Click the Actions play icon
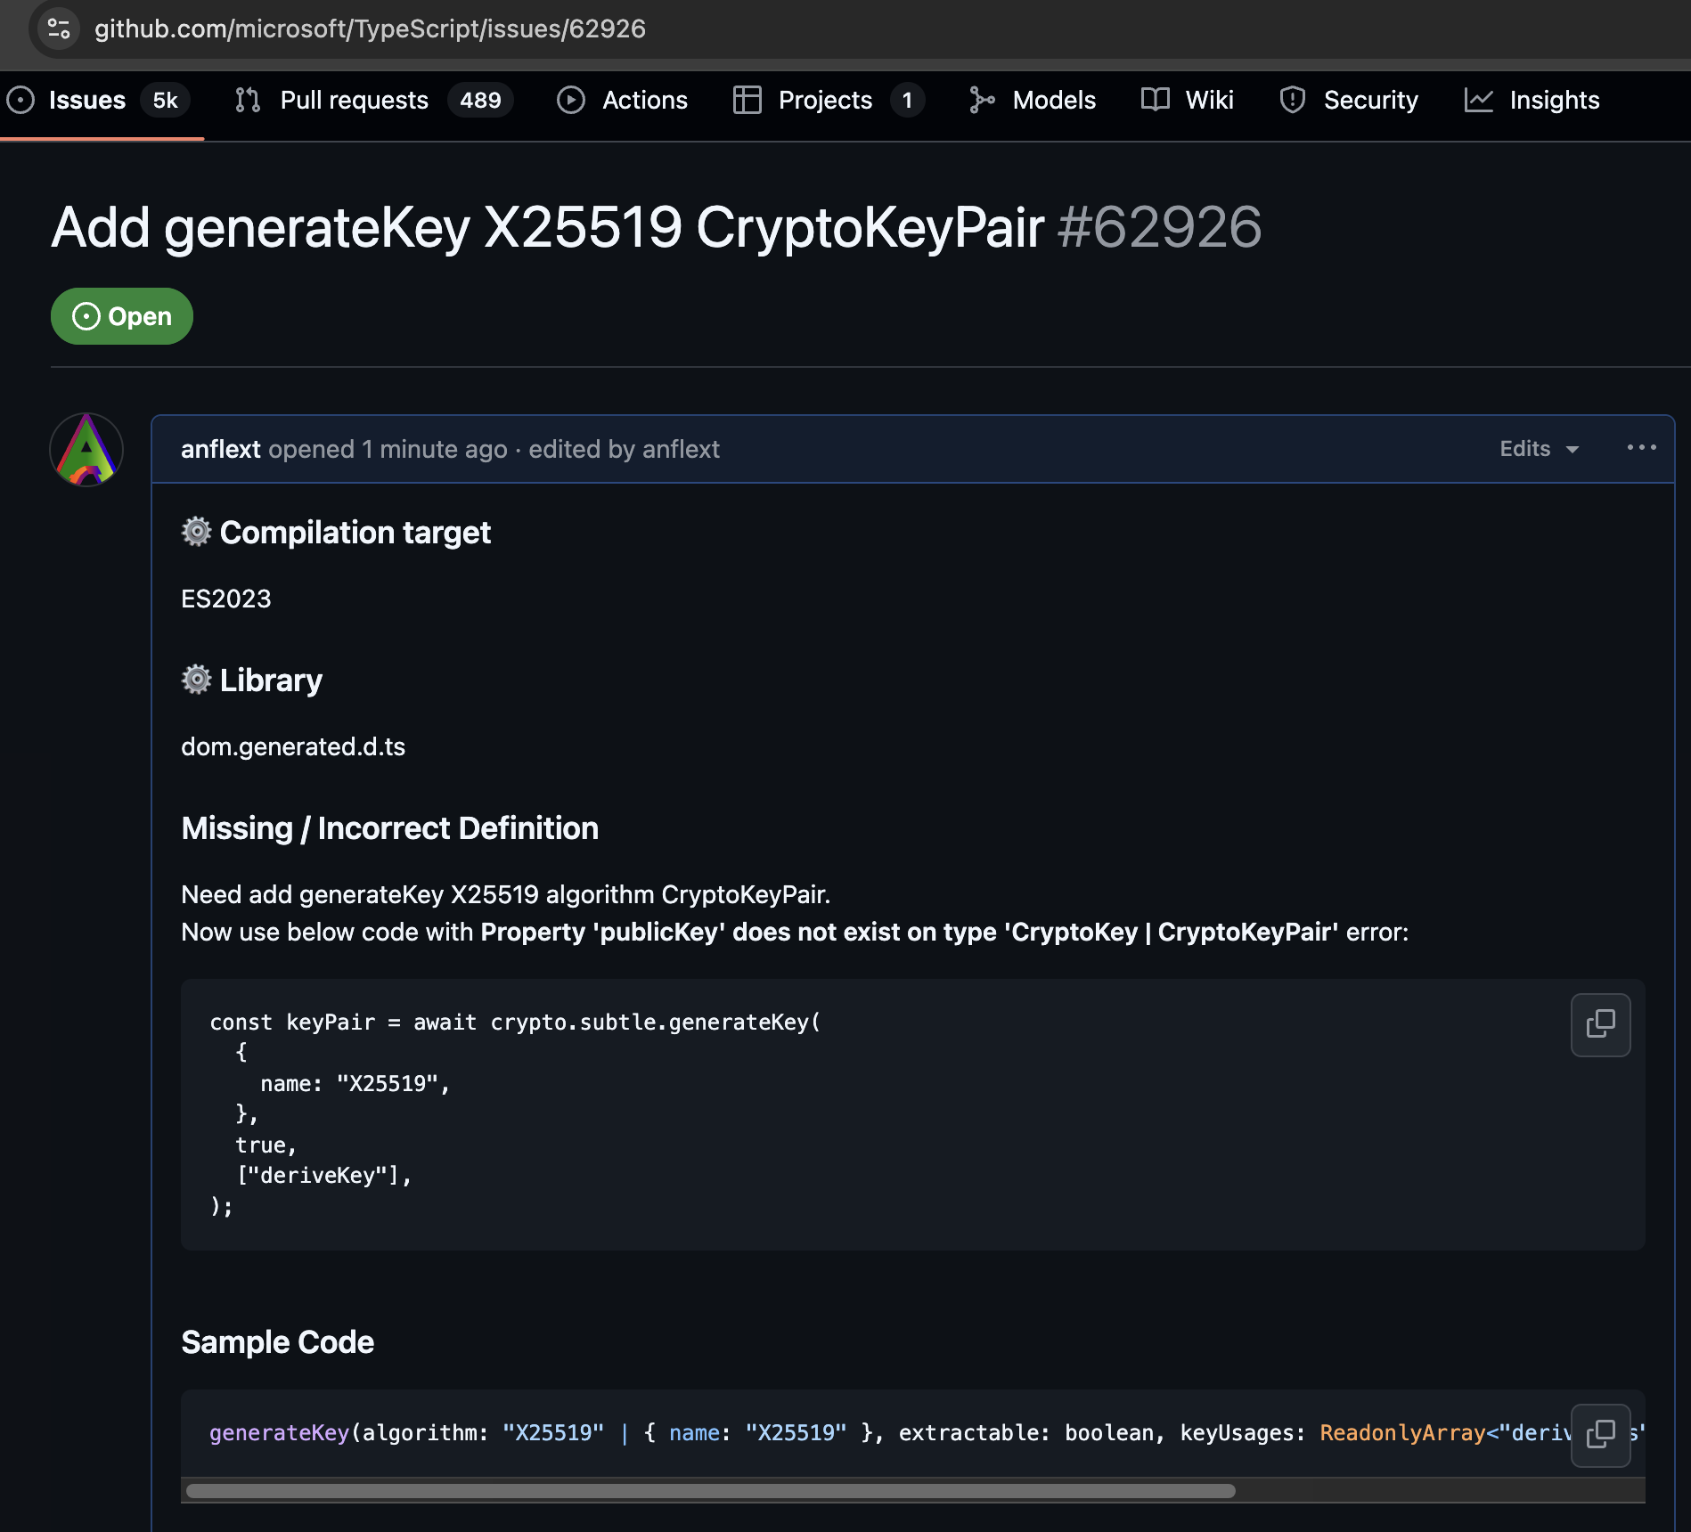 point(570,100)
